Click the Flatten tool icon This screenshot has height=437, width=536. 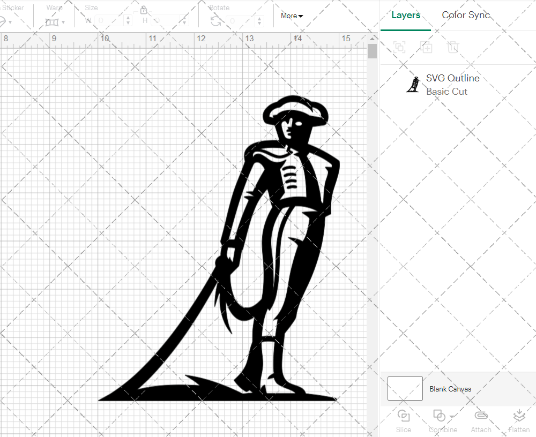coord(519,416)
